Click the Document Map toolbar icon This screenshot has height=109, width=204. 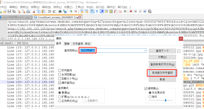[x=111, y=11]
